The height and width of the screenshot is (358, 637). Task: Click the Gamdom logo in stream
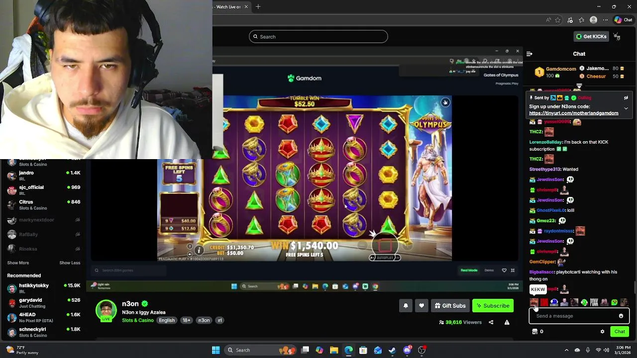pos(305,78)
